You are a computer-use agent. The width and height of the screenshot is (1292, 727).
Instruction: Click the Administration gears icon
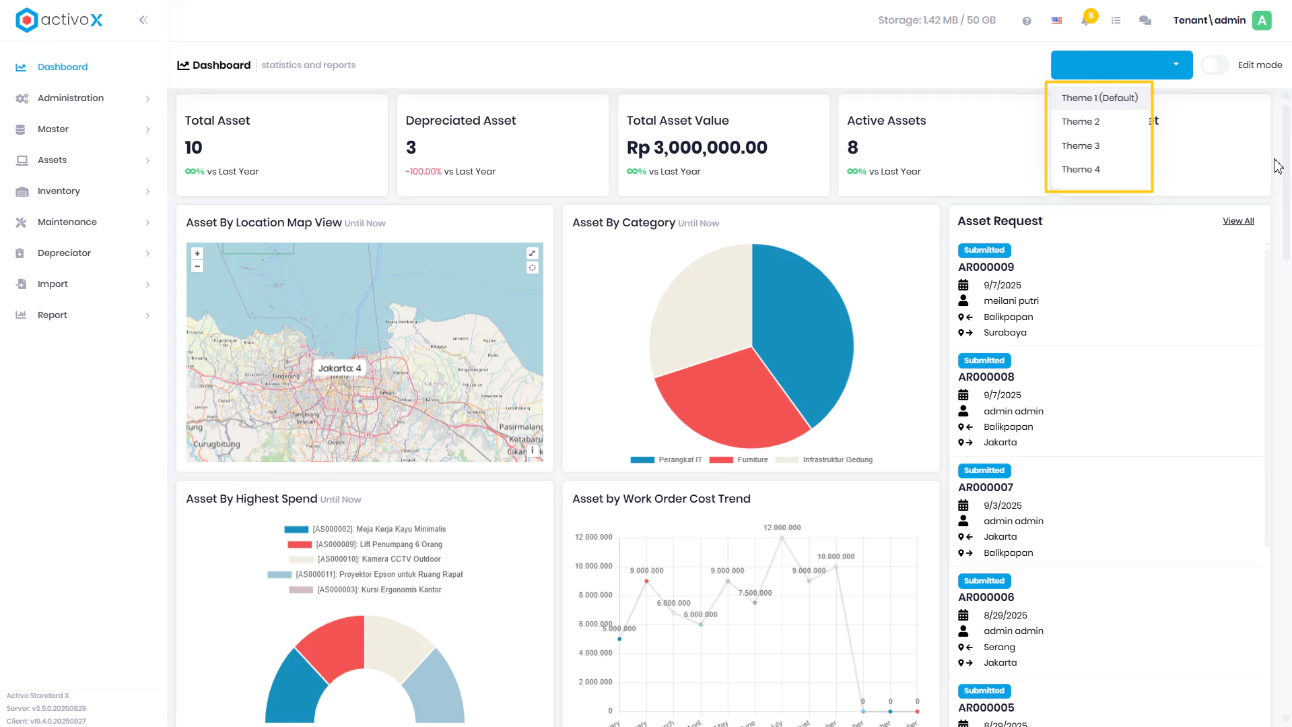pos(22,98)
